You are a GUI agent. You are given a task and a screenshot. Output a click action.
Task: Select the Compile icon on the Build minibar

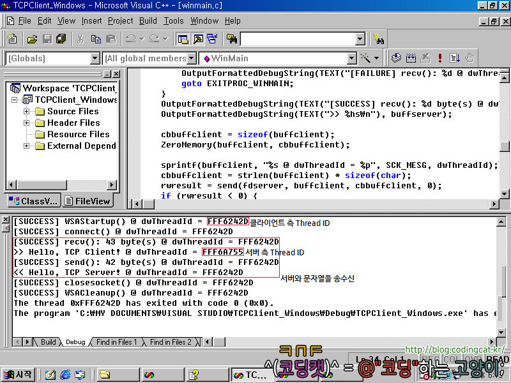396,57
